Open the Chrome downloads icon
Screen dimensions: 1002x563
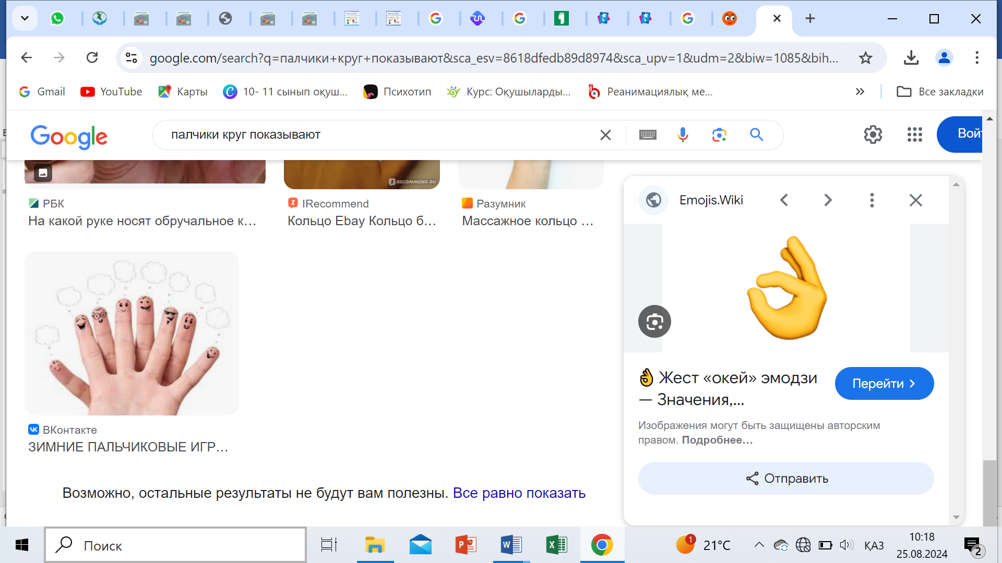[x=911, y=58]
